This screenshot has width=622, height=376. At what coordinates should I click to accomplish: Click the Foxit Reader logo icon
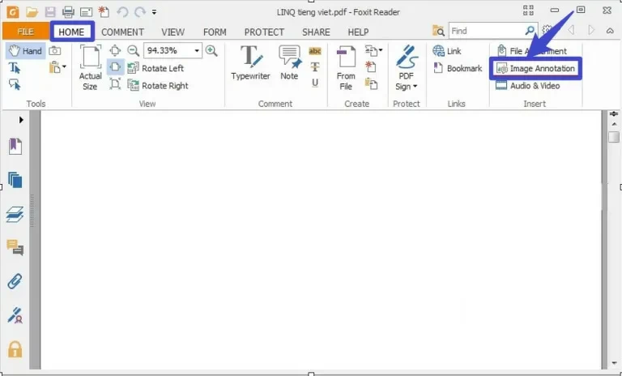click(x=13, y=12)
